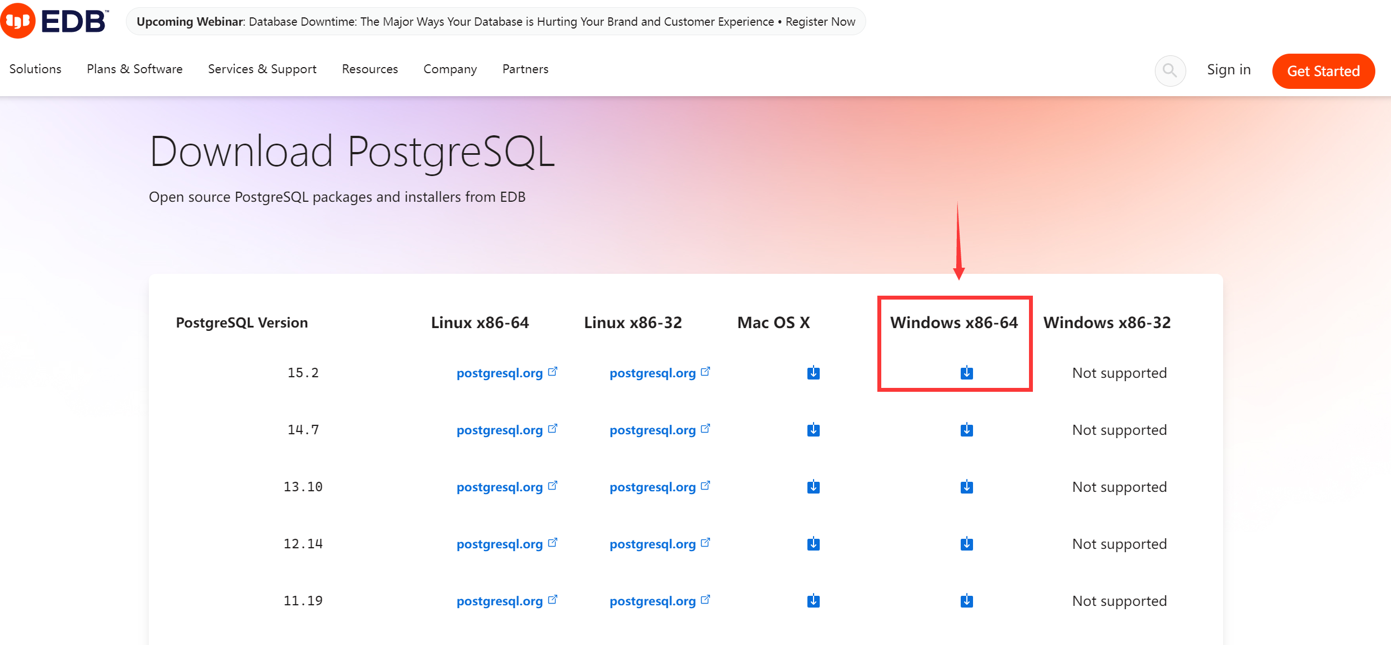This screenshot has height=645, width=1391.
Task: Open postgresql.org Linux x86-32 link for 15.2
Action: pos(660,373)
